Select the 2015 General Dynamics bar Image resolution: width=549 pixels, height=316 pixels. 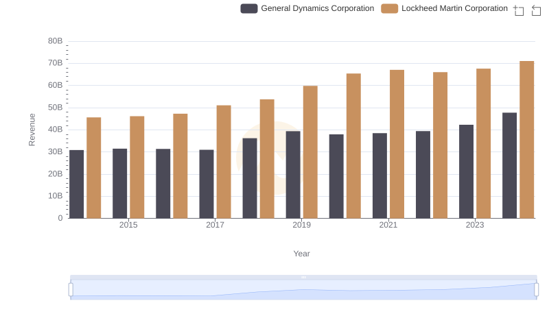click(x=119, y=184)
